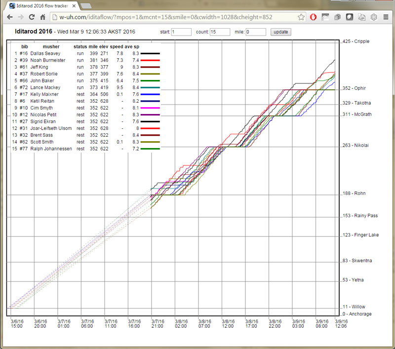Click the start input field

point(181,32)
